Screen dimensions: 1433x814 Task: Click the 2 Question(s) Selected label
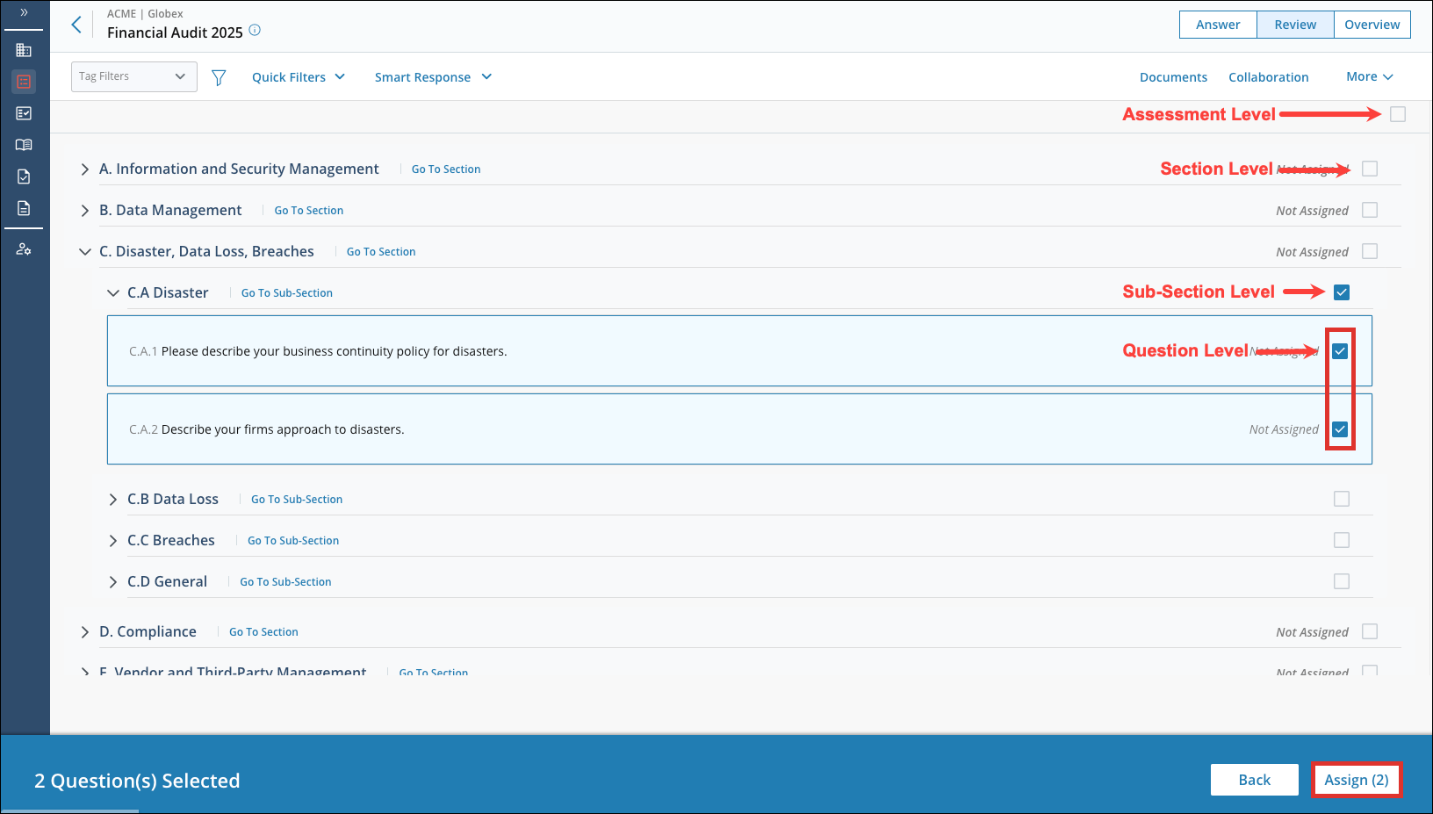137,781
